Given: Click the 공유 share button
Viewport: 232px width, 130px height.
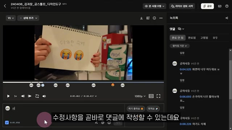Looking at the screenshot, I should [x=207, y=6].
